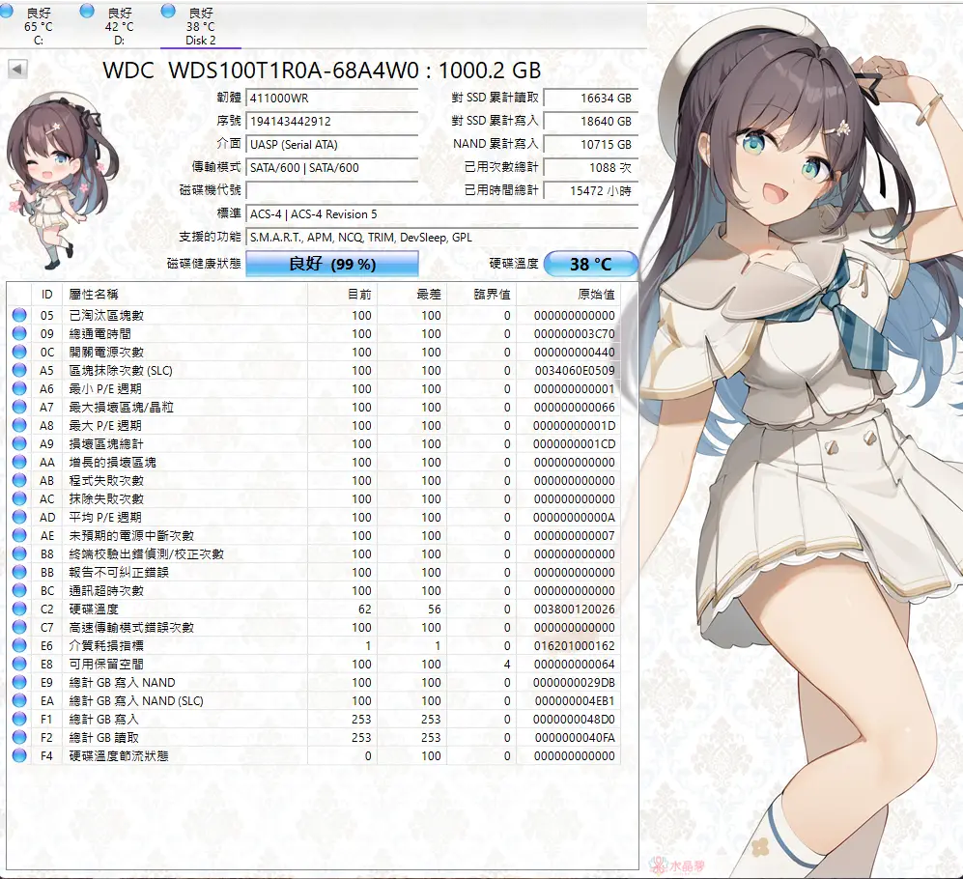Click status orb for 05 已淘汰區塊數 row
The height and width of the screenshot is (879, 963).
point(19,316)
